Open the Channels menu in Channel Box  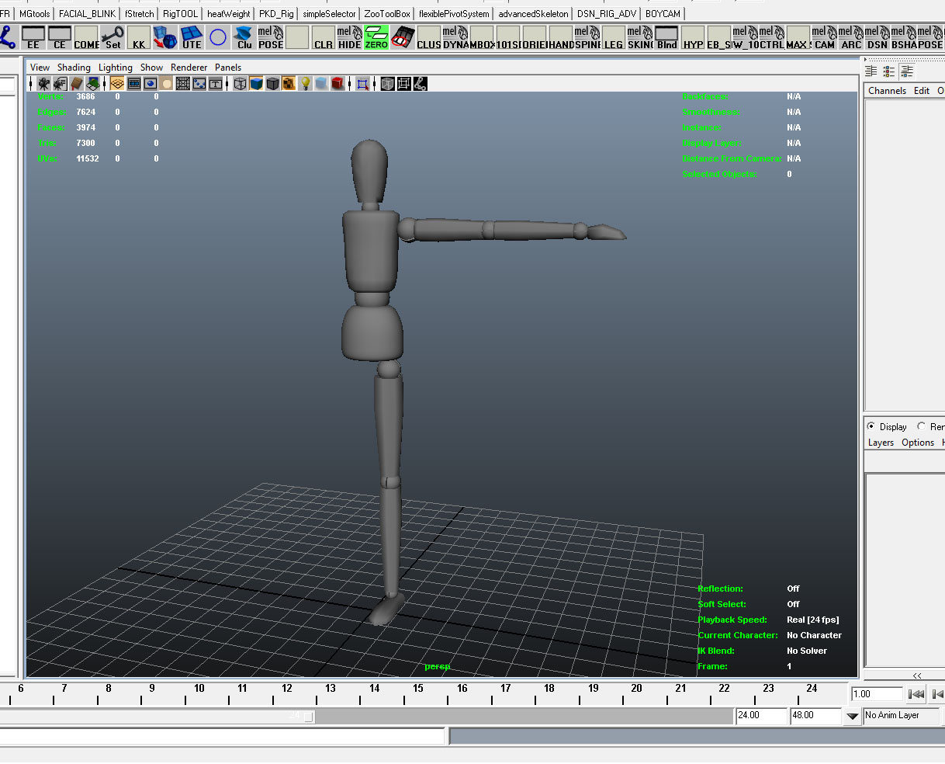click(887, 91)
